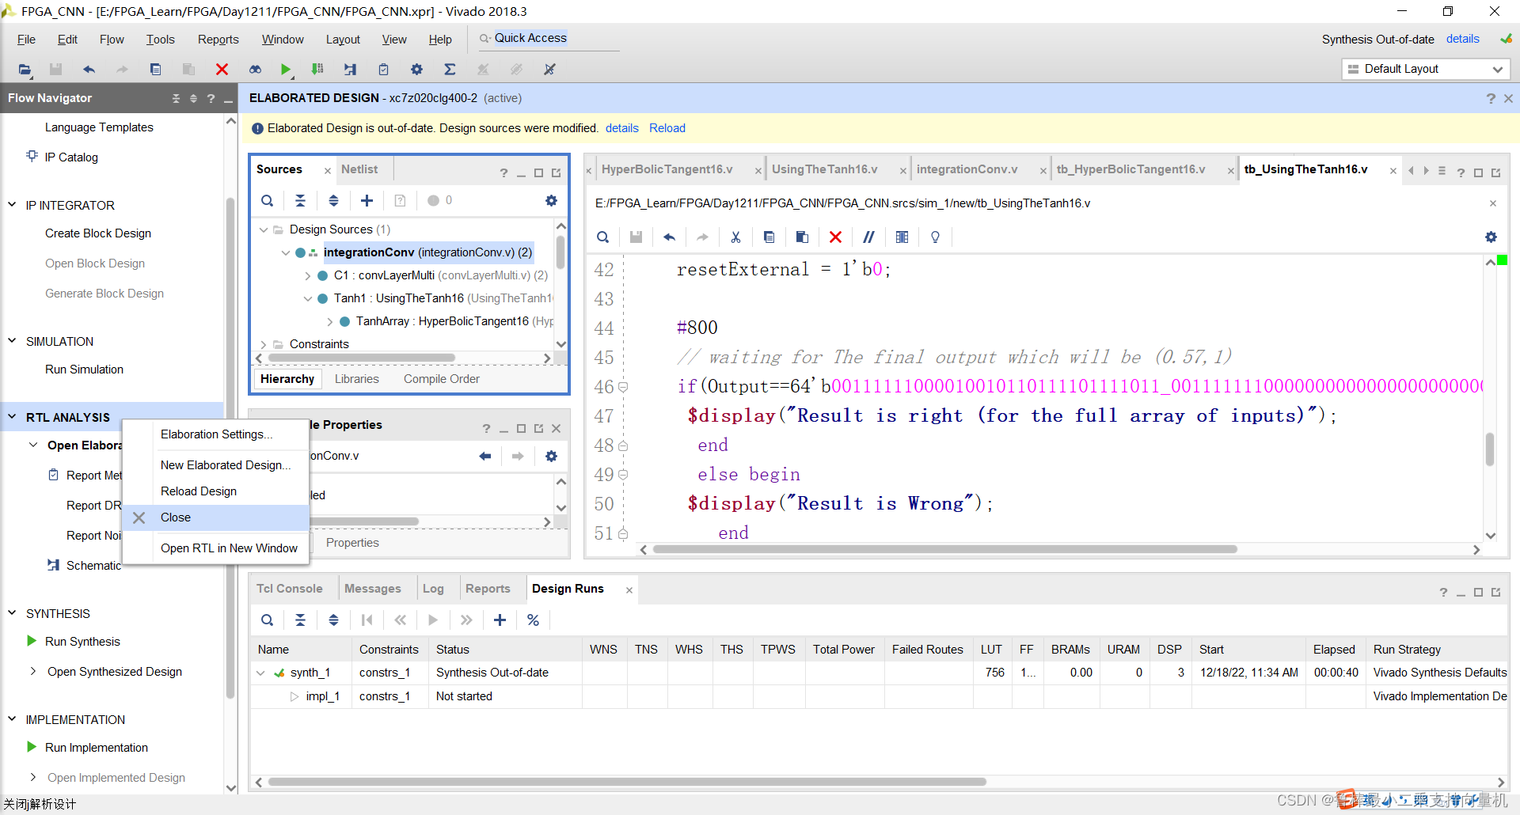Image resolution: width=1520 pixels, height=815 pixels.
Task: Click the Reload link in warning banner
Action: [667, 128]
